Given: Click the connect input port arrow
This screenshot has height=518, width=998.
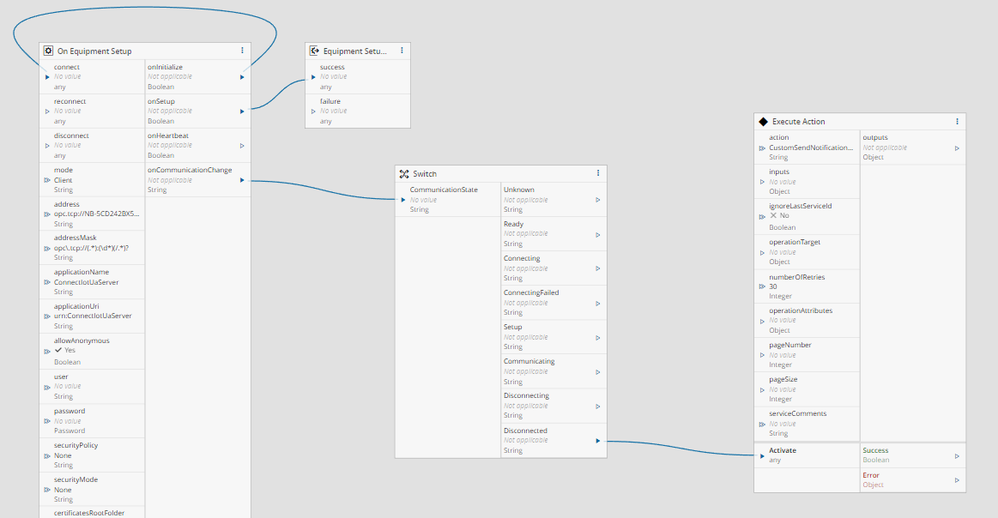Looking at the screenshot, I should pos(47,77).
